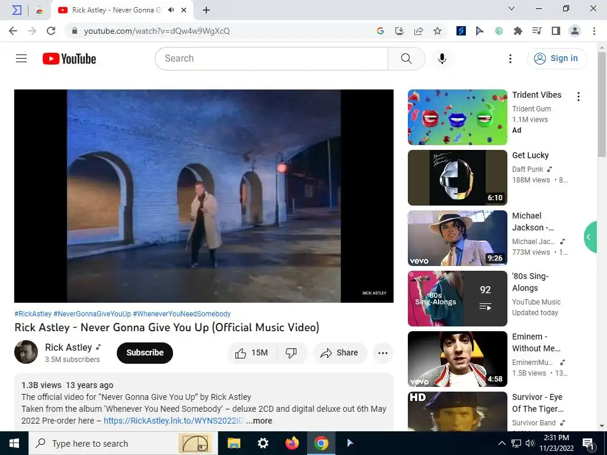The height and width of the screenshot is (455, 607).
Task: Open Get Lucky Daft Punk thumbnail
Action: pyautogui.click(x=457, y=178)
